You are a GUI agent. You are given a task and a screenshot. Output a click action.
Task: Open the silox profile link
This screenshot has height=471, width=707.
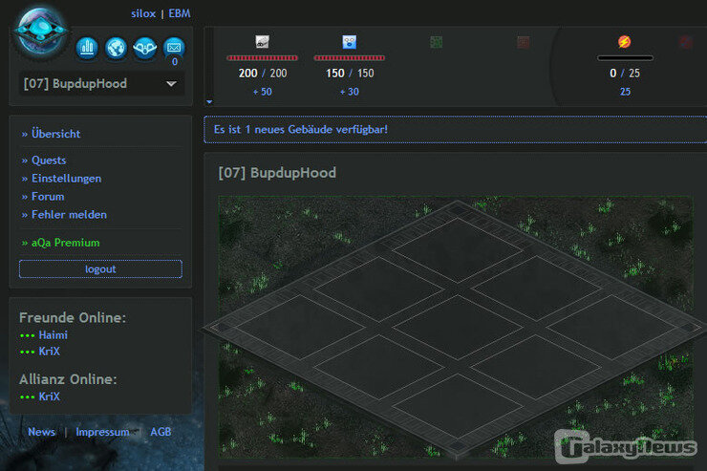pyautogui.click(x=143, y=13)
